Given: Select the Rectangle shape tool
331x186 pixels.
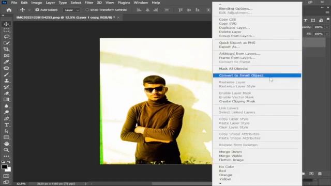Looking at the screenshot, I should [6, 137].
